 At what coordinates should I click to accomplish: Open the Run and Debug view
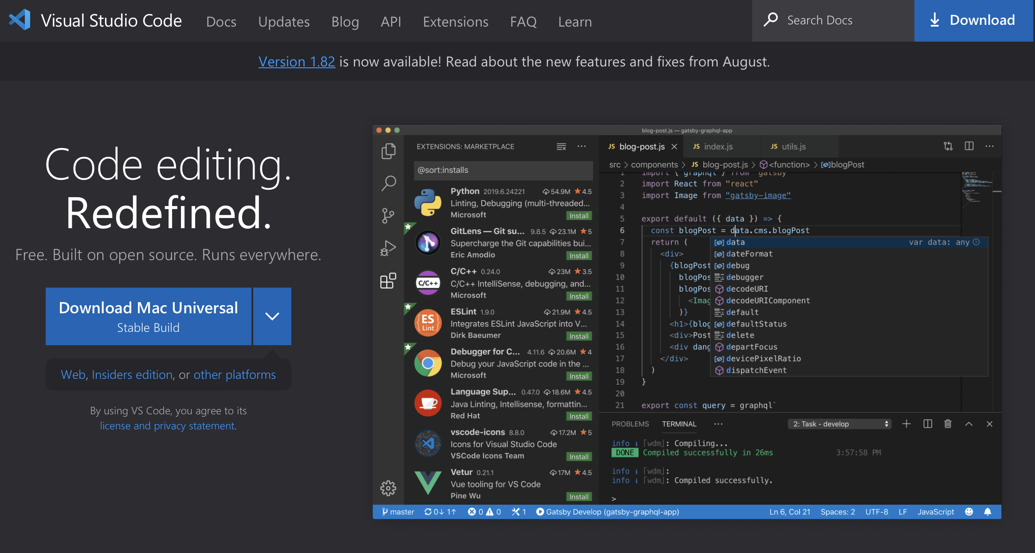pos(389,248)
